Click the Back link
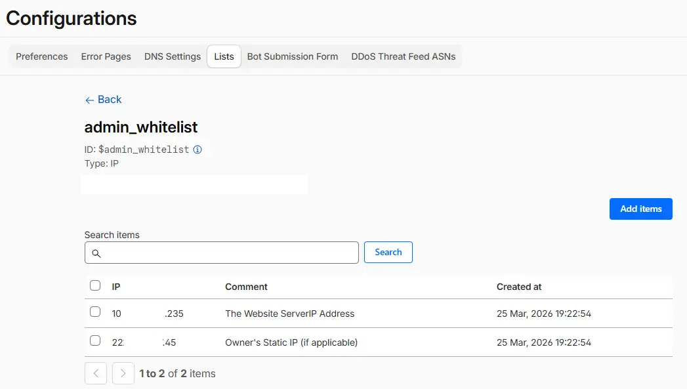The width and height of the screenshot is (687, 389). click(x=104, y=100)
